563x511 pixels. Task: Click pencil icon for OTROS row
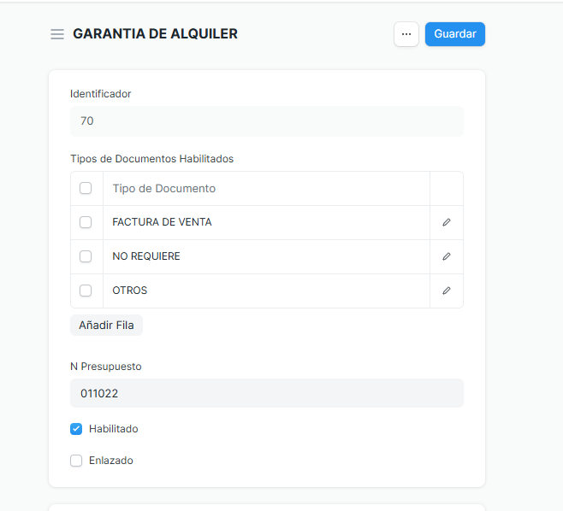point(447,291)
